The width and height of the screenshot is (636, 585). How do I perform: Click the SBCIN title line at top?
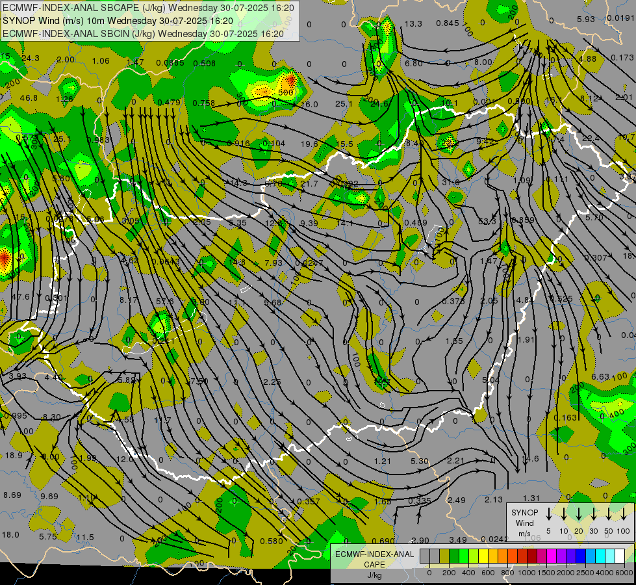pyautogui.click(x=143, y=34)
